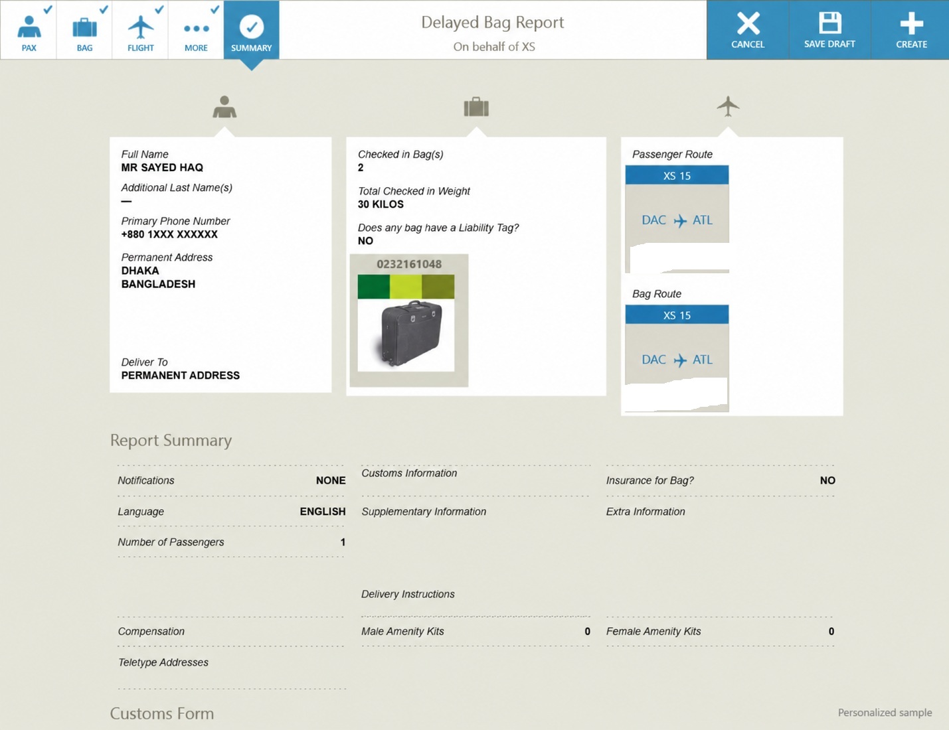Screen dimensions: 949x730
Task: Click the Customs Information field
Action: (475, 480)
